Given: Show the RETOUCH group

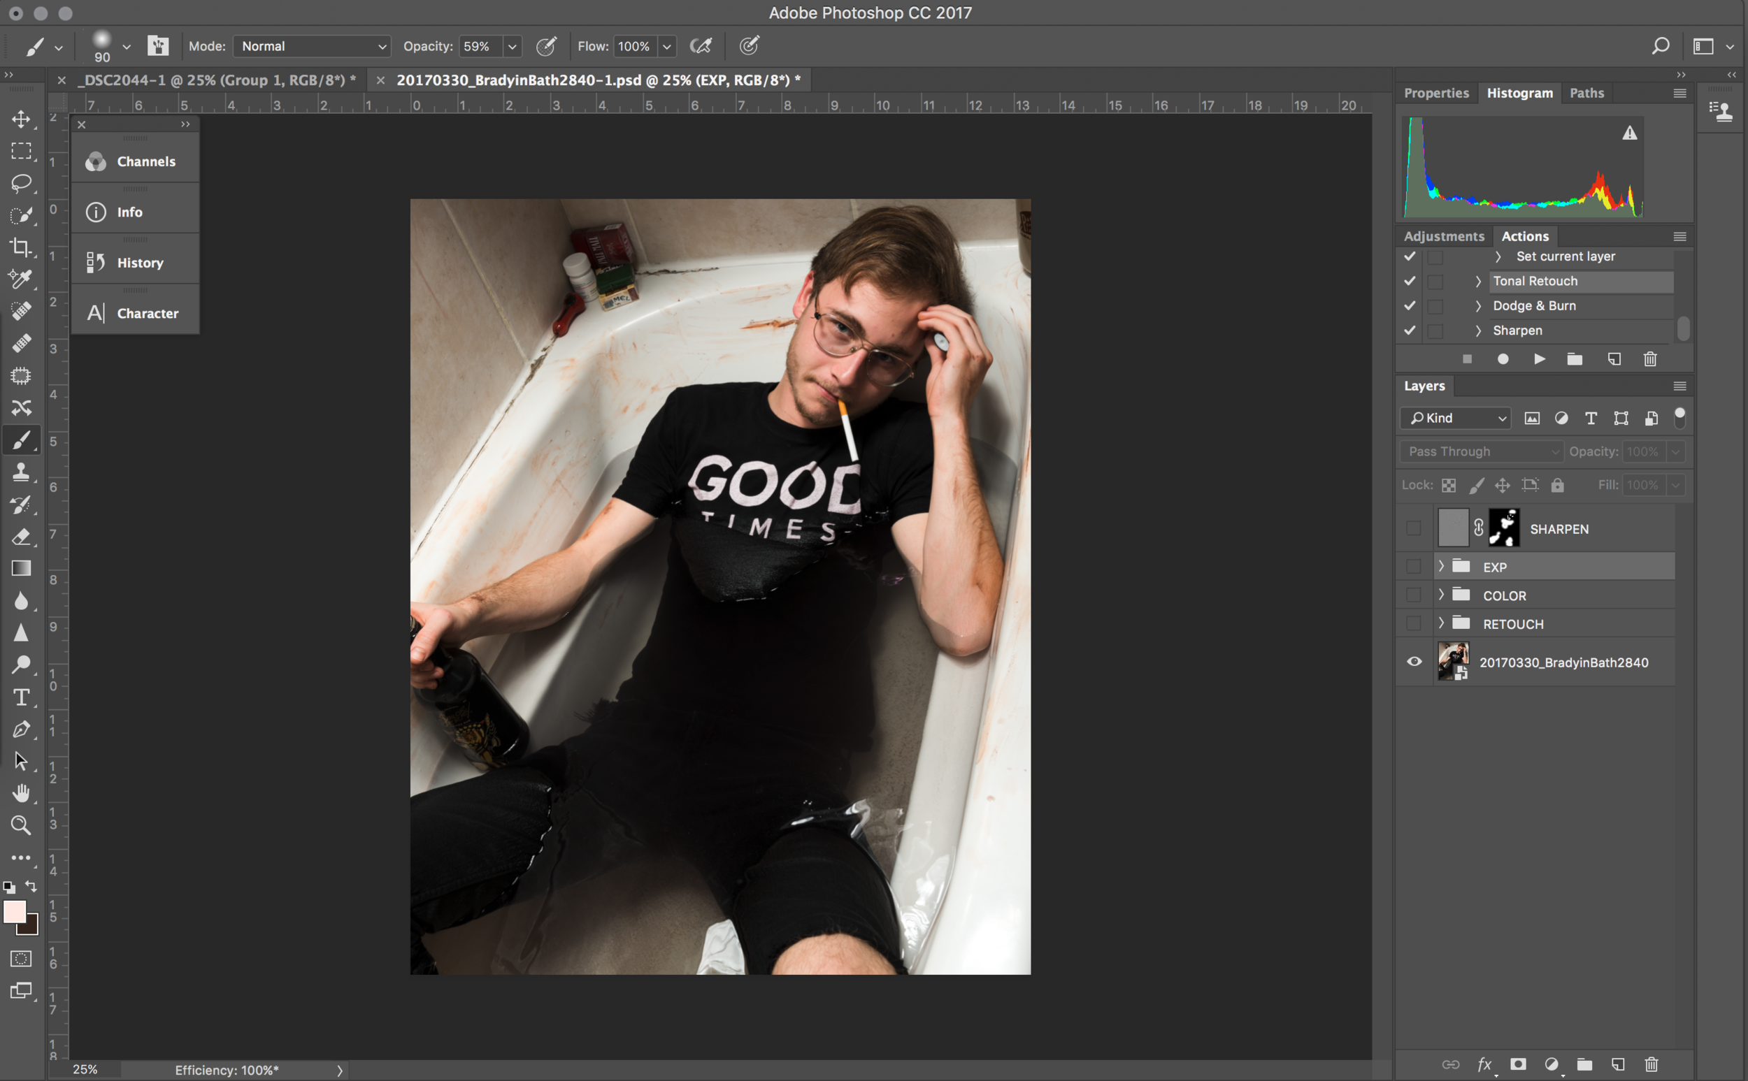Looking at the screenshot, I should click(x=1413, y=623).
